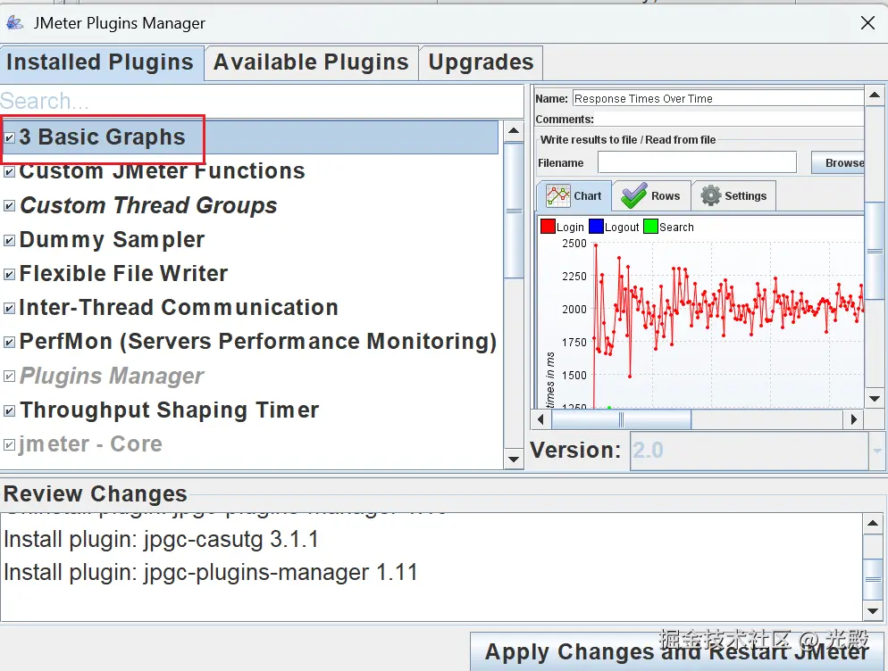Click the jmeter - Core checkbox

tap(10, 444)
